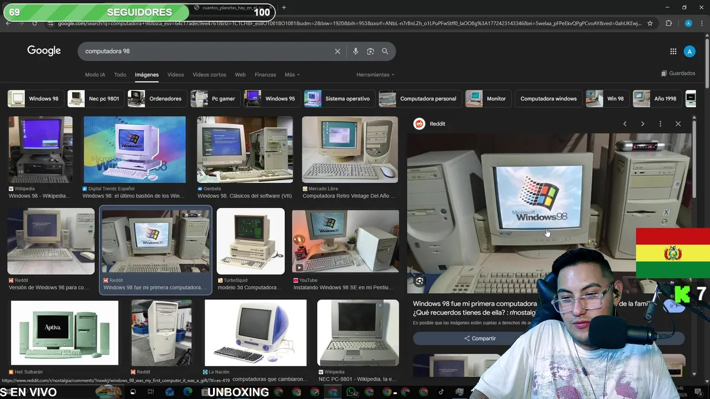Close the Reddit image preview panel
Viewport: 710px width, 399px height.
point(678,124)
